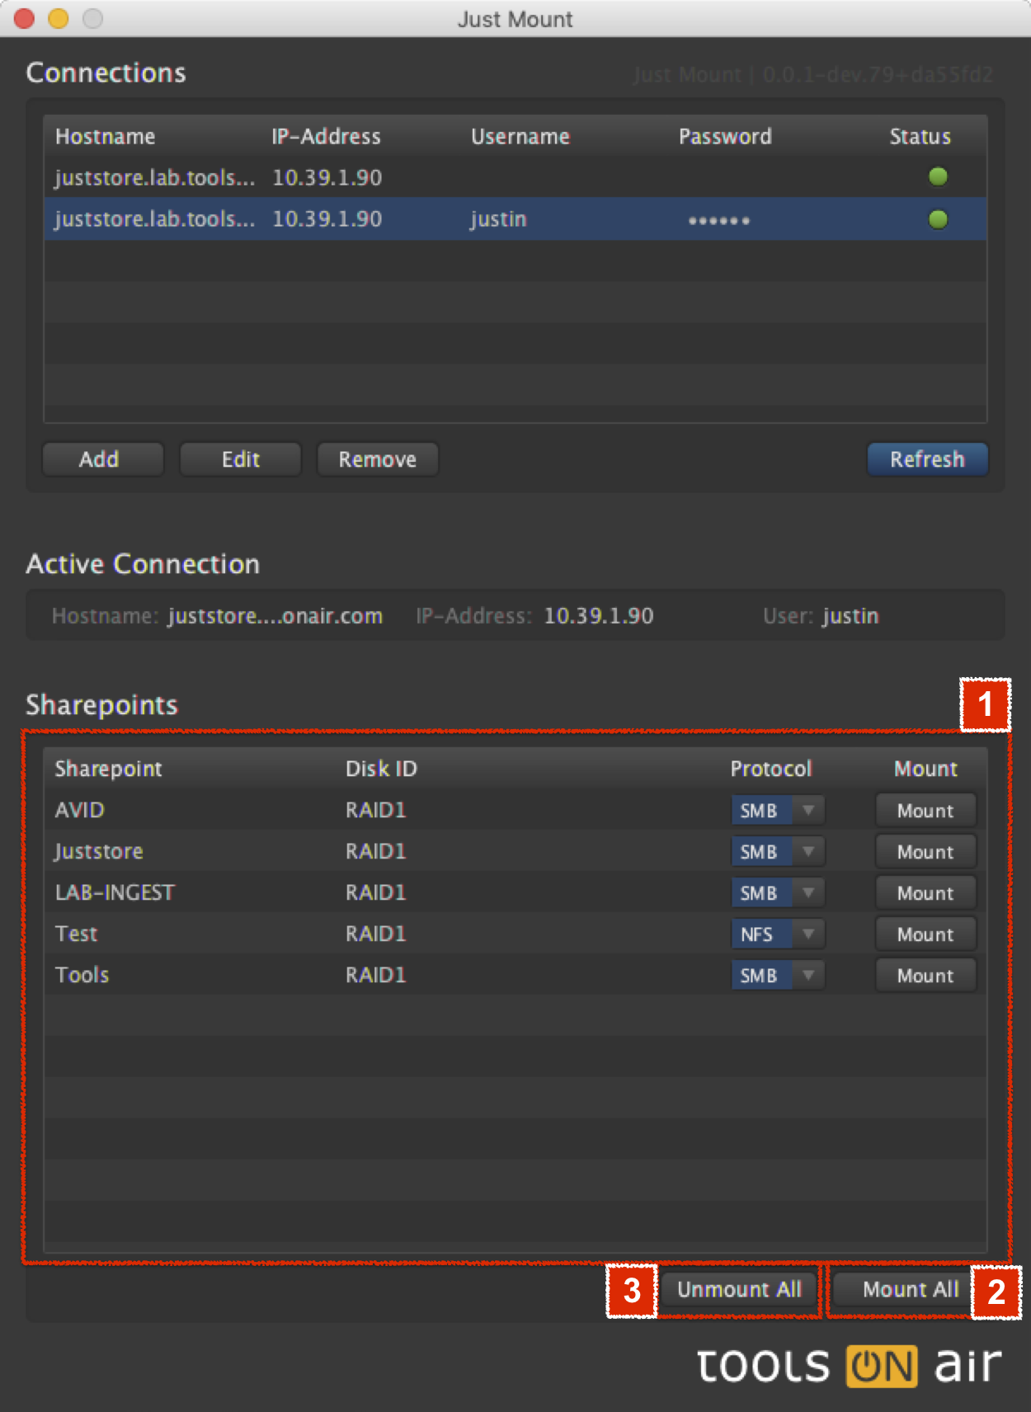Click RAID1 disk ID in Tools row
The width and height of the screenshot is (1031, 1412).
click(375, 975)
